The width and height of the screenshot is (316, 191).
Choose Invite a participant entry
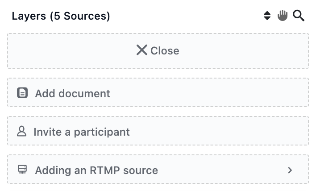point(158,131)
